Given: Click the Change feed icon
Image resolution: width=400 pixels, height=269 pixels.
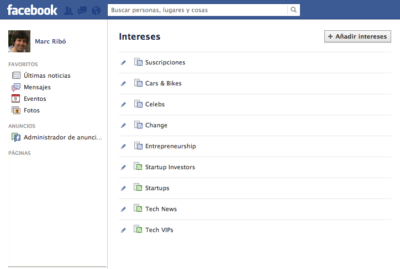Looking at the screenshot, I should [x=138, y=125].
